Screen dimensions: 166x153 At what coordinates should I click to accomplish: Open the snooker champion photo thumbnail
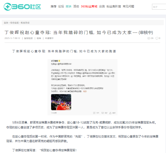tap(61, 102)
